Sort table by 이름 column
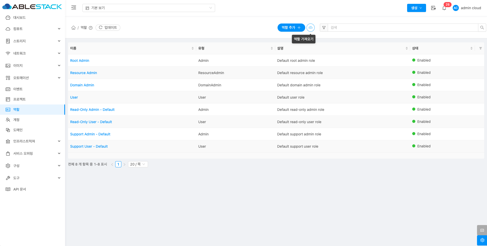The height and width of the screenshot is (246, 487). tap(193, 48)
